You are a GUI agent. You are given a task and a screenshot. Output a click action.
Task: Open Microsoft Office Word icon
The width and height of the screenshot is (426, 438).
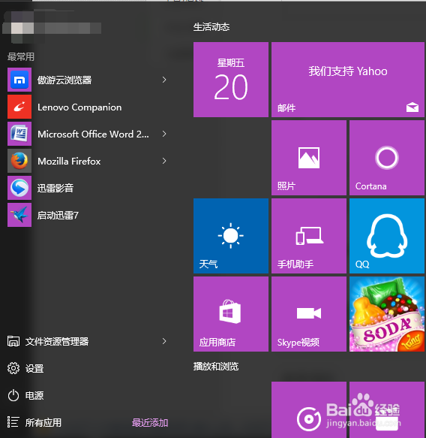coord(19,134)
